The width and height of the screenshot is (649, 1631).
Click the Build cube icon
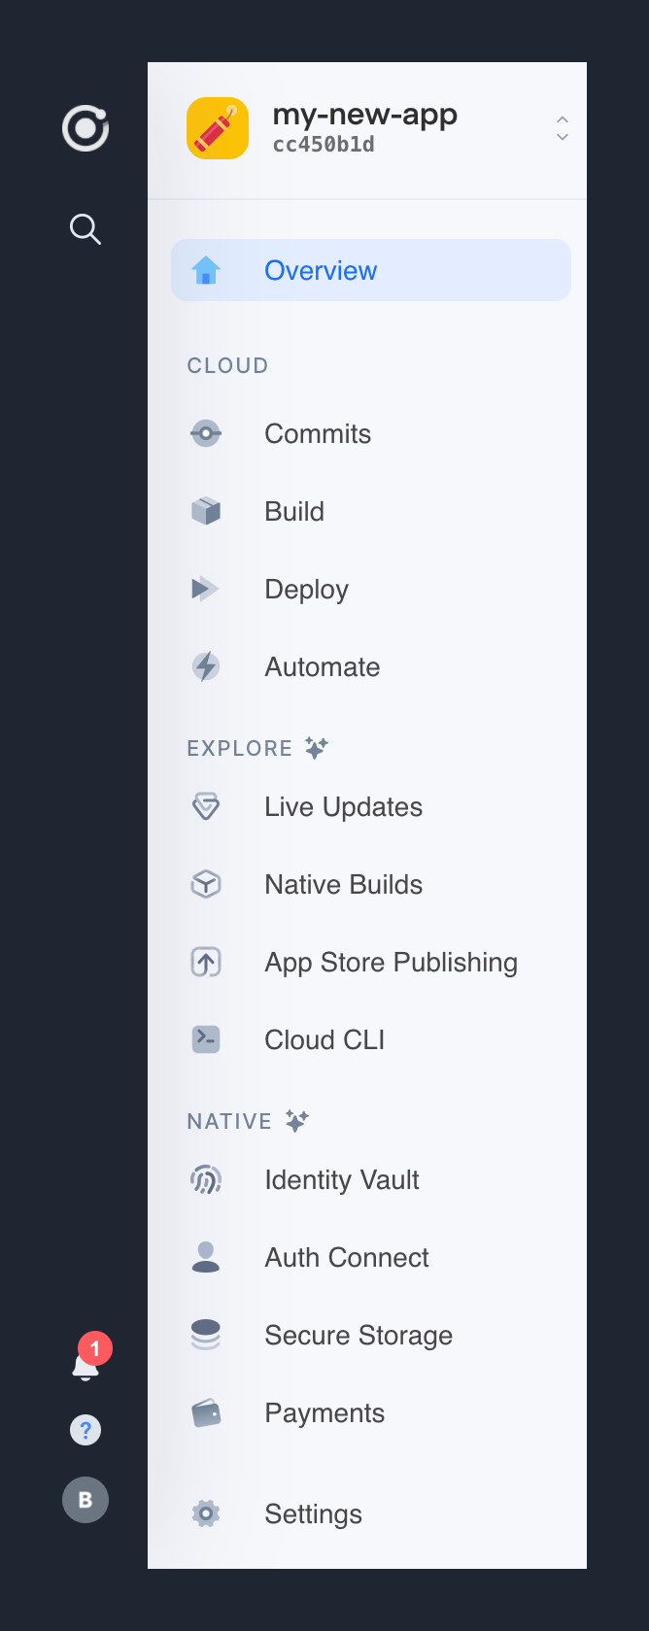pos(206,511)
